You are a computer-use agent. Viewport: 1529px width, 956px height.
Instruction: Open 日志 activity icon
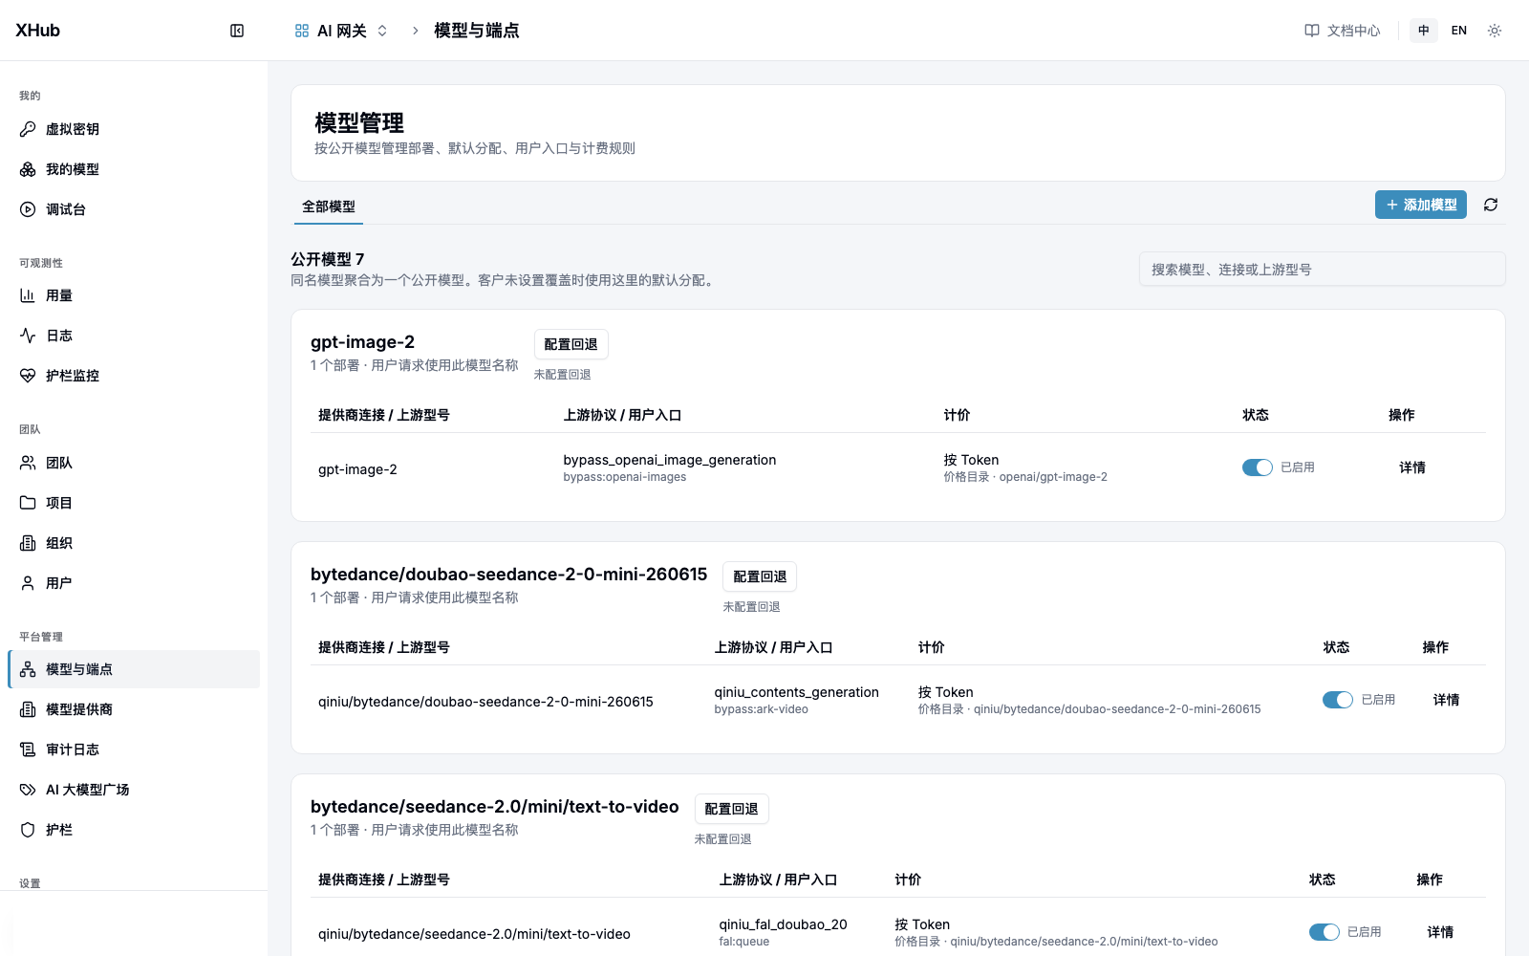(28, 336)
